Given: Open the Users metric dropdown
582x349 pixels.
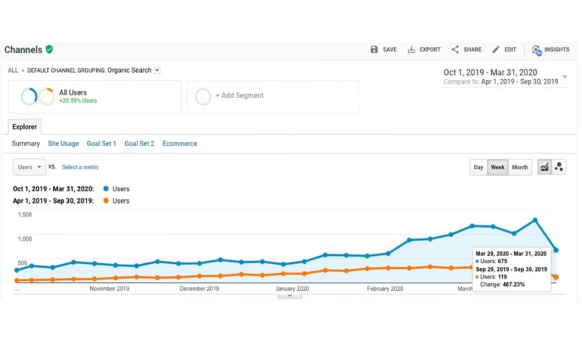Looking at the screenshot, I should point(29,167).
